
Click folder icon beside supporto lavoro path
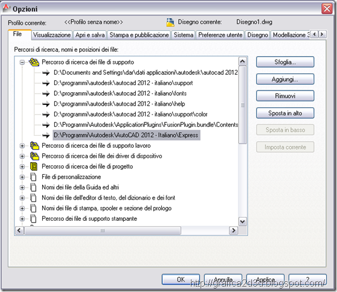tap(34, 145)
